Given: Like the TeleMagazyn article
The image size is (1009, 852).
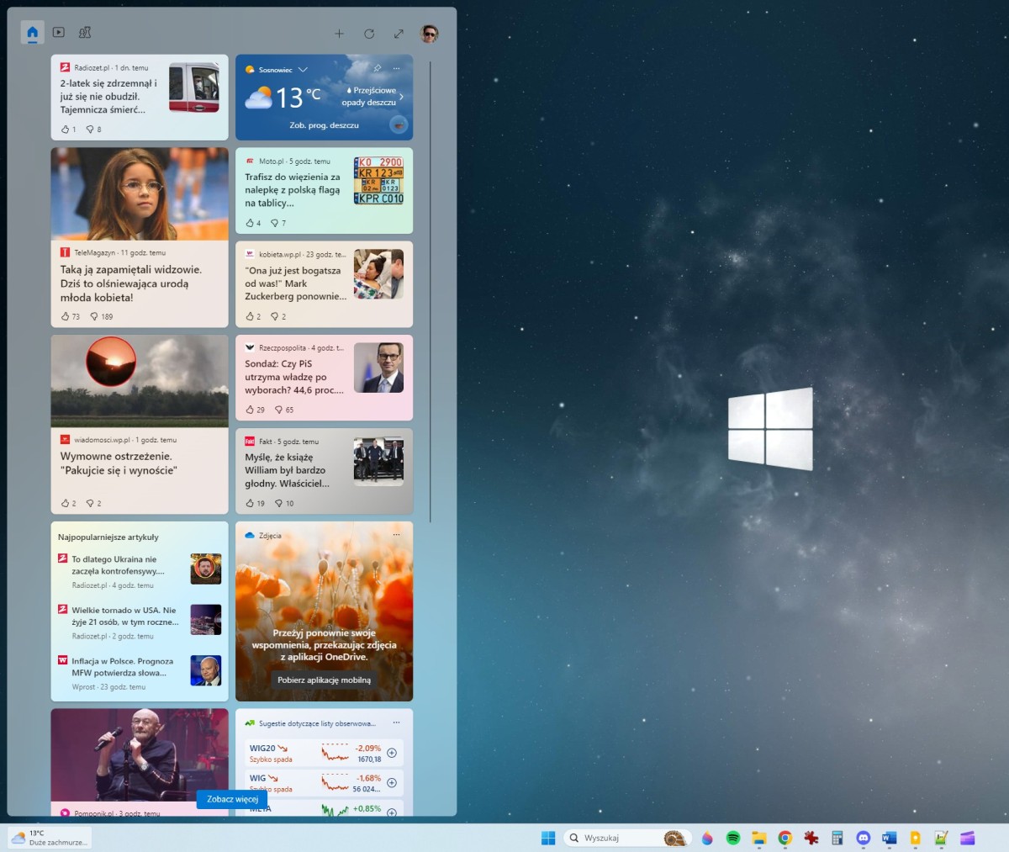Looking at the screenshot, I should point(66,316).
